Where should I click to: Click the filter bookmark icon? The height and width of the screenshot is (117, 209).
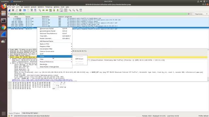point(9,14)
